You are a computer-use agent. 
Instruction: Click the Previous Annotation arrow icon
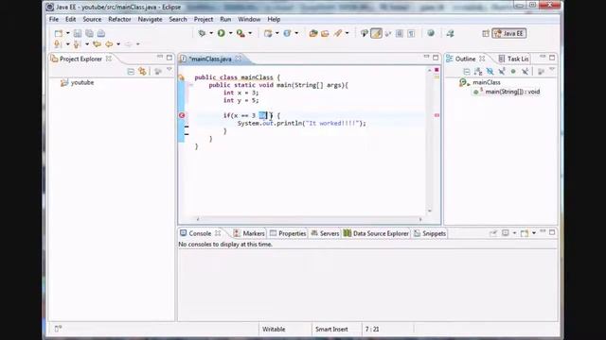click(78, 44)
